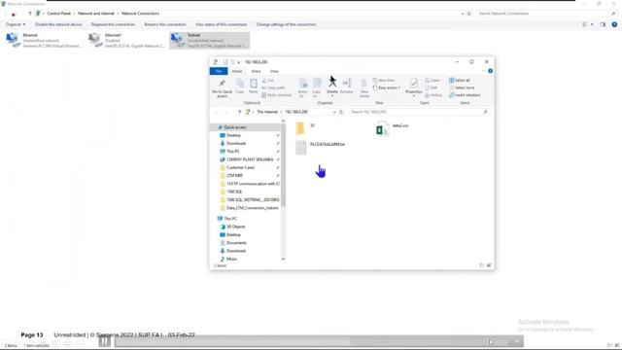Switch to the Home ribbon tab
The width and height of the screenshot is (622, 350).
pyautogui.click(x=237, y=71)
